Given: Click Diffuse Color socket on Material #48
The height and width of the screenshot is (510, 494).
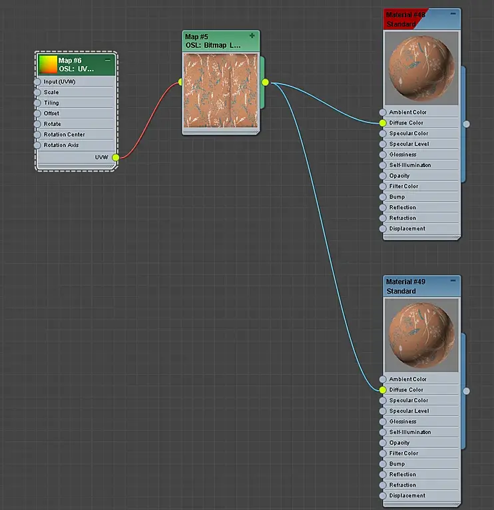Looking at the screenshot, I should coord(383,123).
